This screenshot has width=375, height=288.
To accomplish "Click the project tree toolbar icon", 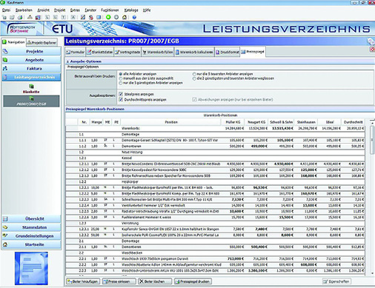I will pos(30,17).
